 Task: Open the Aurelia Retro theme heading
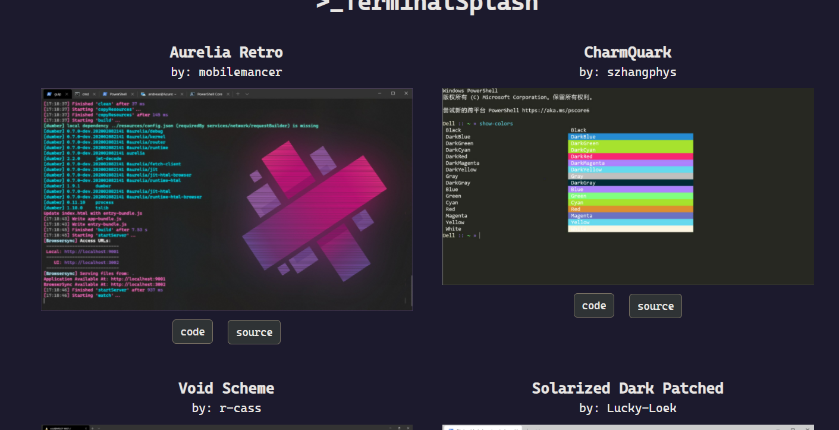227,52
